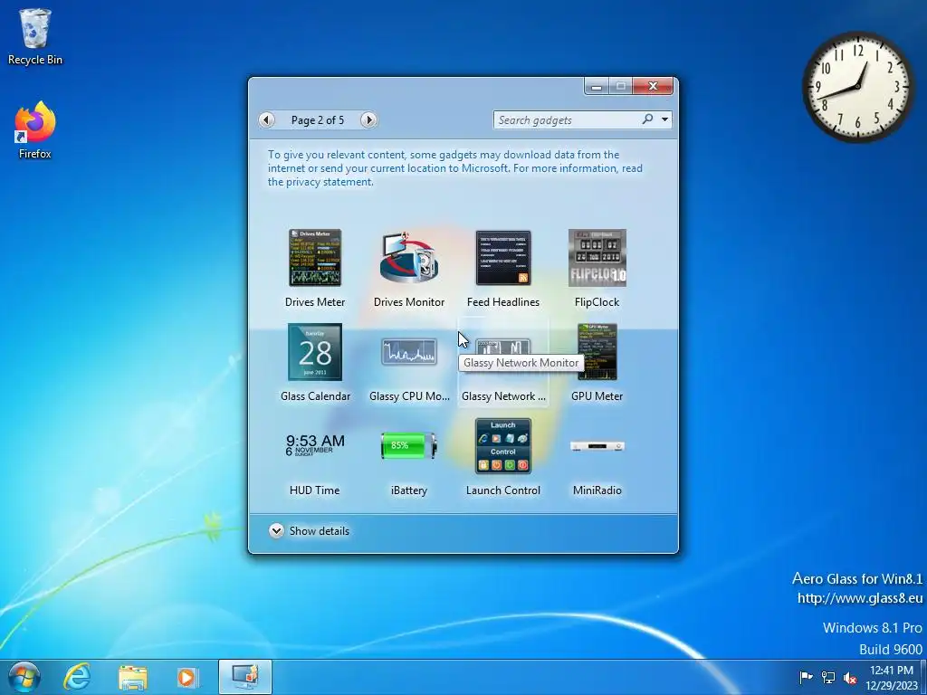The height and width of the screenshot is (695, 927).
Task: Choose the GPU Meter gadget icon
Action: click(x=597, y=352)
